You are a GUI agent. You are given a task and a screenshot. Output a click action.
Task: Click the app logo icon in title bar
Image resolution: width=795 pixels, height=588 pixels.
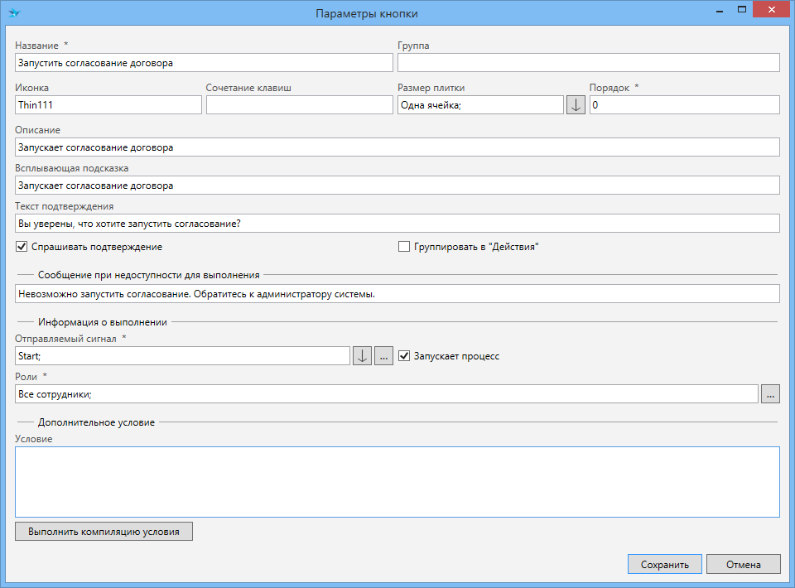pos(14,13)
